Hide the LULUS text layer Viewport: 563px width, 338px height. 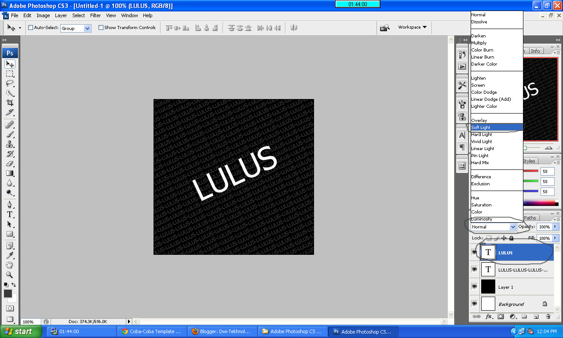point(474,253)
